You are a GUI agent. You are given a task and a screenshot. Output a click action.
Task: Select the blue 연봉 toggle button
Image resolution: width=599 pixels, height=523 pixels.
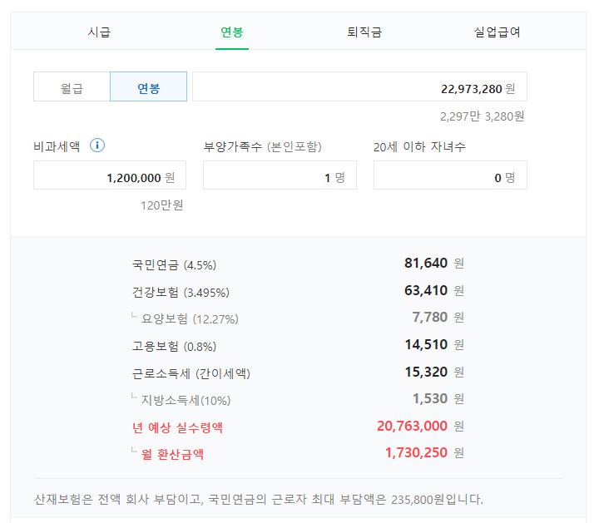click(x=149, y=86)
